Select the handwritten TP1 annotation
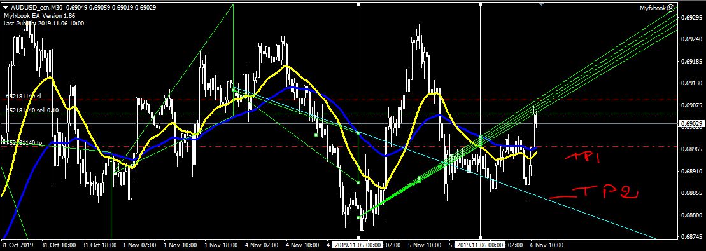Viewport: 706px width, 251px height. (x=583, y=157)
